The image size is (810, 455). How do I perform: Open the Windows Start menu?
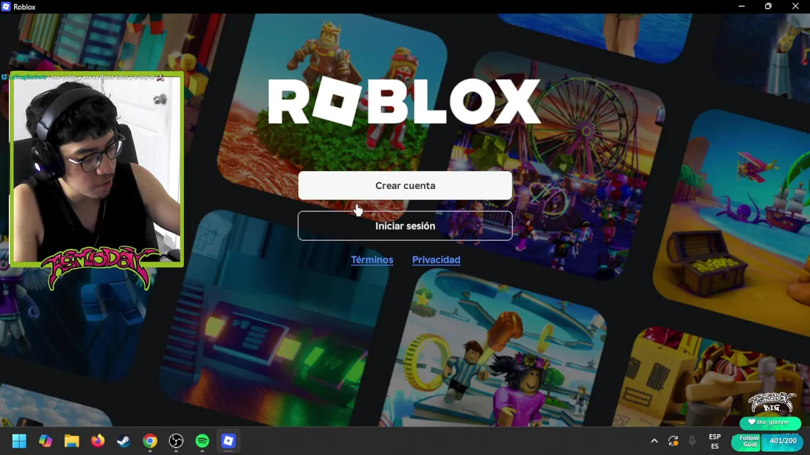[x=19, y=441]
